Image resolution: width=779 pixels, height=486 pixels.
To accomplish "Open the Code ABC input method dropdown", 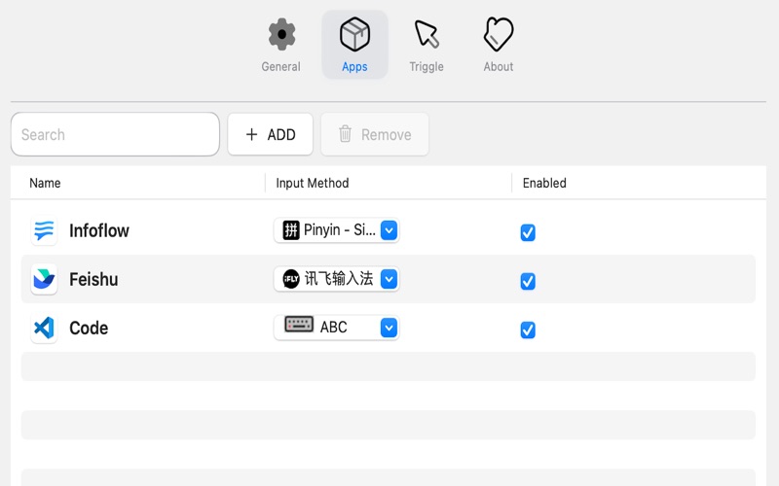I will (389, 328).
